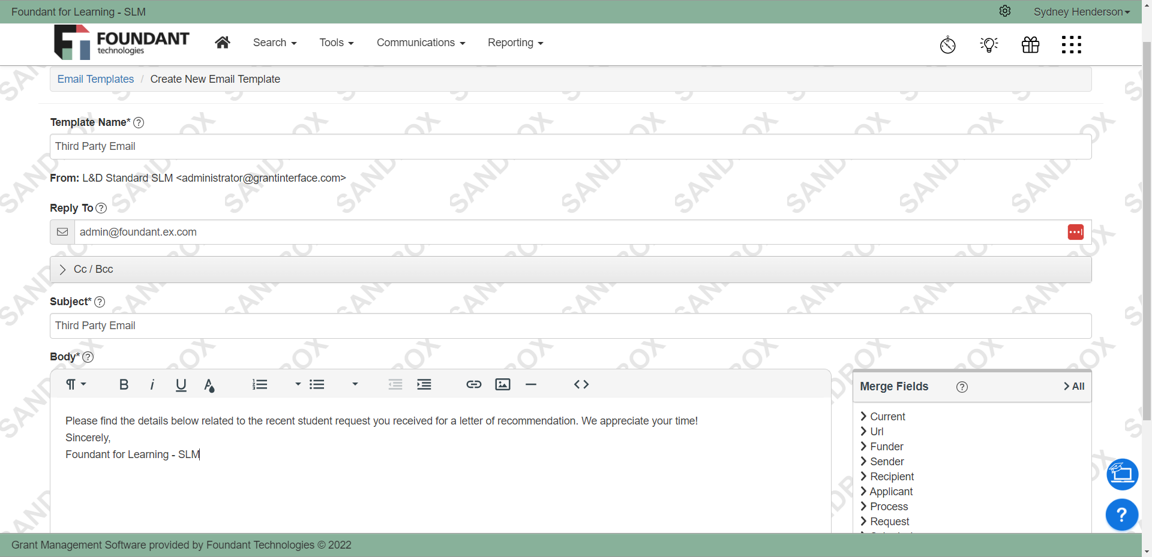
Task: Open the text color picker
Action: (209, 384)
